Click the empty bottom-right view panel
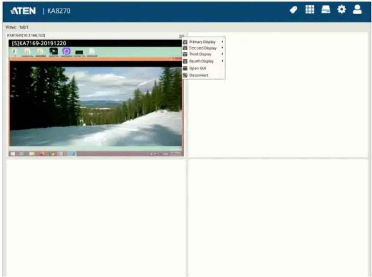The height and width of the screenshot is (277, 372). coord(278,218)
